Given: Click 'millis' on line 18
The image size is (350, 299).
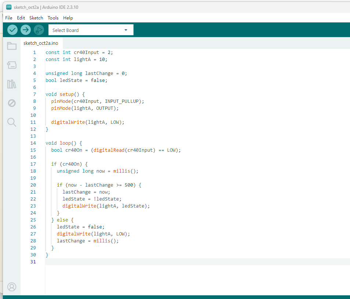Looking at the screenshot, I should pos(122,171).
